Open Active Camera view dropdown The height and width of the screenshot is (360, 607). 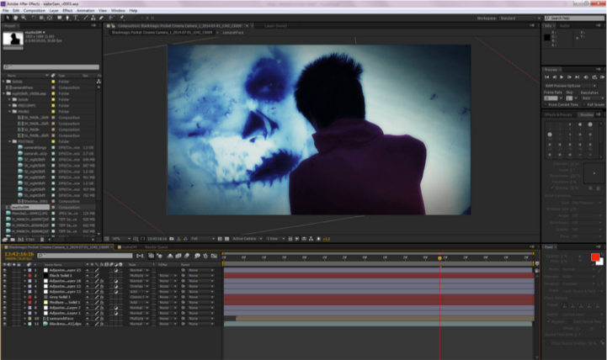248,239
